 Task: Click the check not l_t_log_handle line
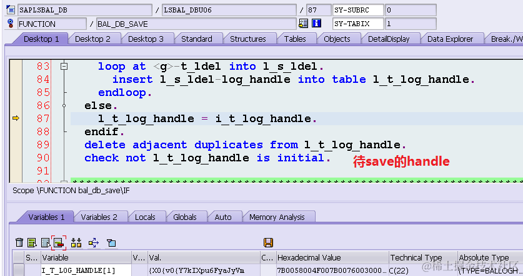coord(207,158)
